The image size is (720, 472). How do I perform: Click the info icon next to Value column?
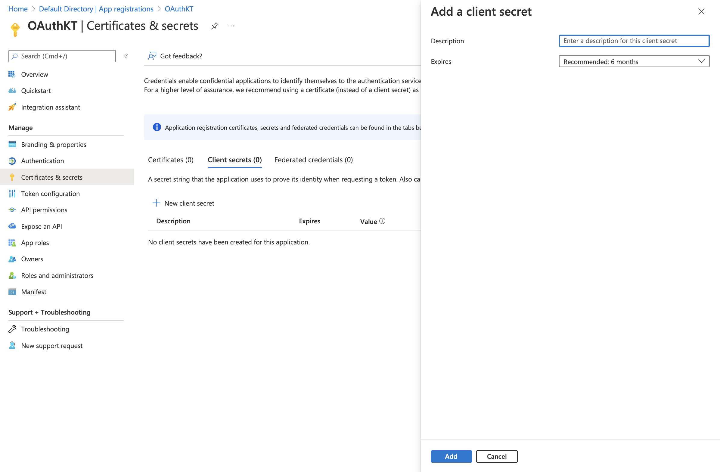pyautogui.click(x=382, y=221)
